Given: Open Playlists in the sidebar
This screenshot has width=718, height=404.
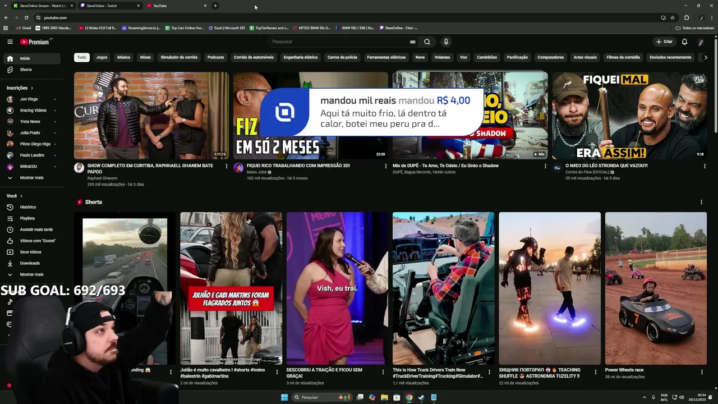Looking at the screenshot, I should coord(32,218).
